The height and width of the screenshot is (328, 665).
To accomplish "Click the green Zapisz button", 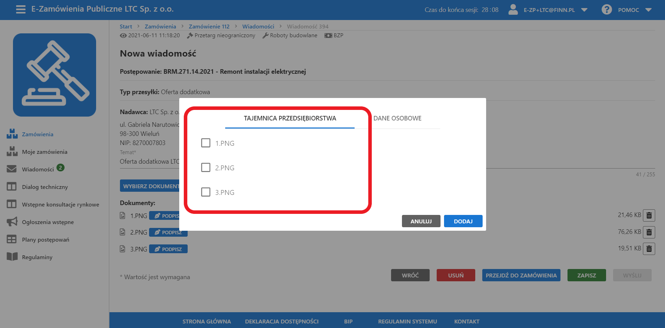I will 587,275.
